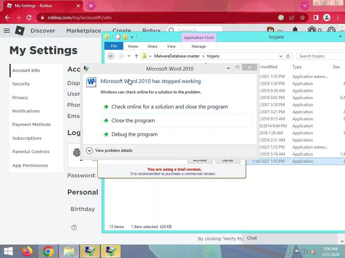Sort the file list by Size column
This screenshot has width=345, height=258.
[x=336, y=67]
